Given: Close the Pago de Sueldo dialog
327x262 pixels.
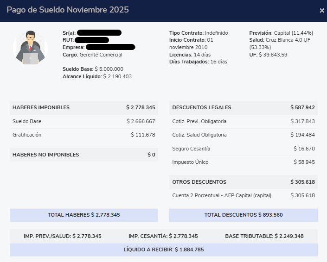Looking at the screenshot, I should [322, 11].
